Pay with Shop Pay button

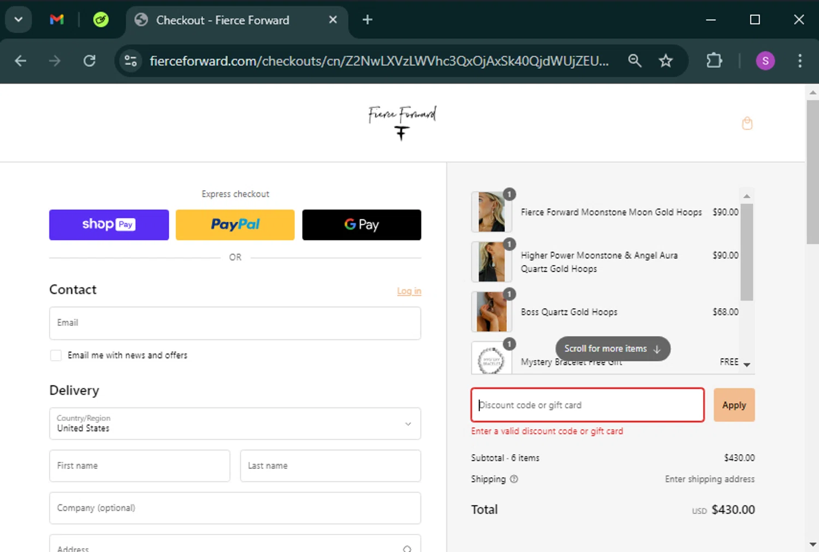pyautogui.click(x=109, y=225)
